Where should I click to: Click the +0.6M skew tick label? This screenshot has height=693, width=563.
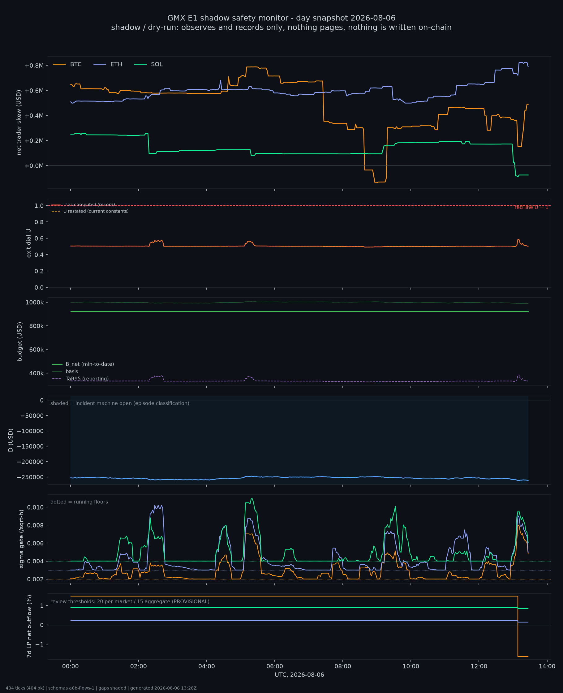tap(34, 90)
